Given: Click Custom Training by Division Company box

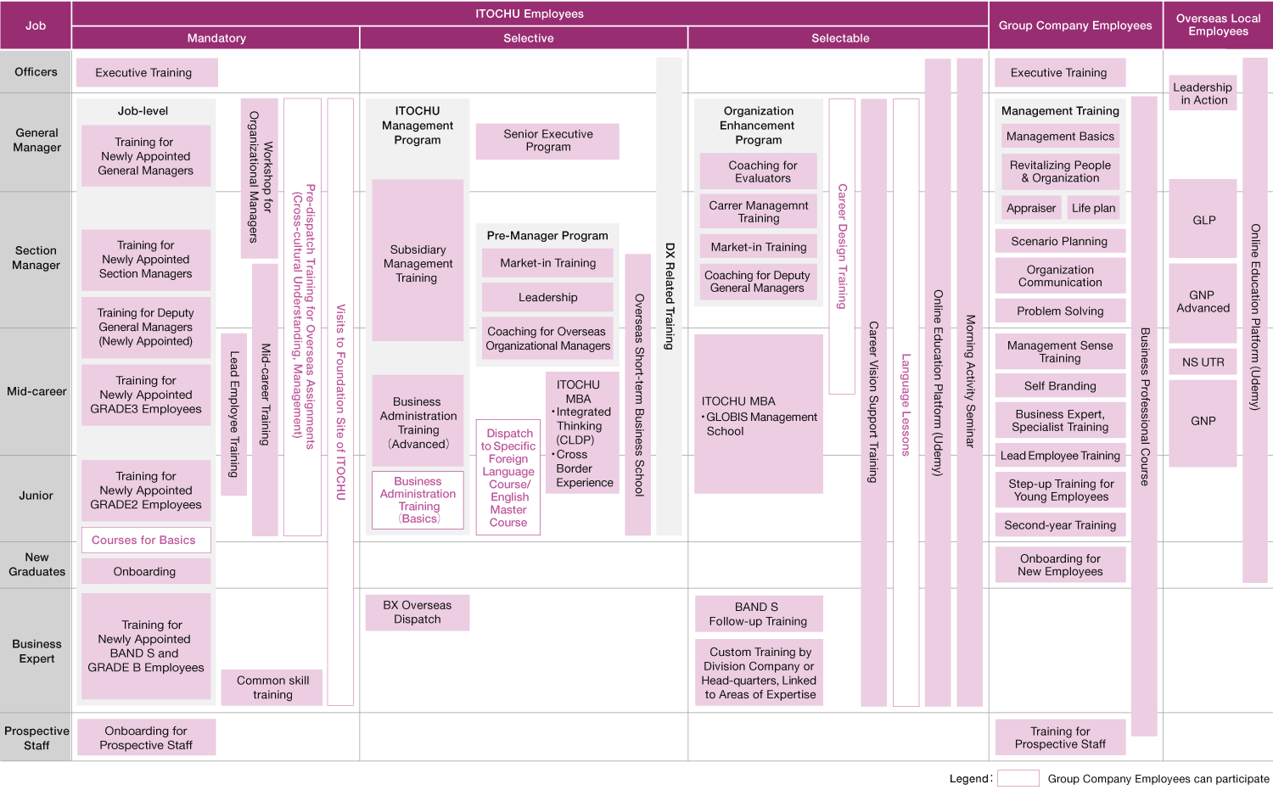Looking at the screenshot, I should pos(759,673).
